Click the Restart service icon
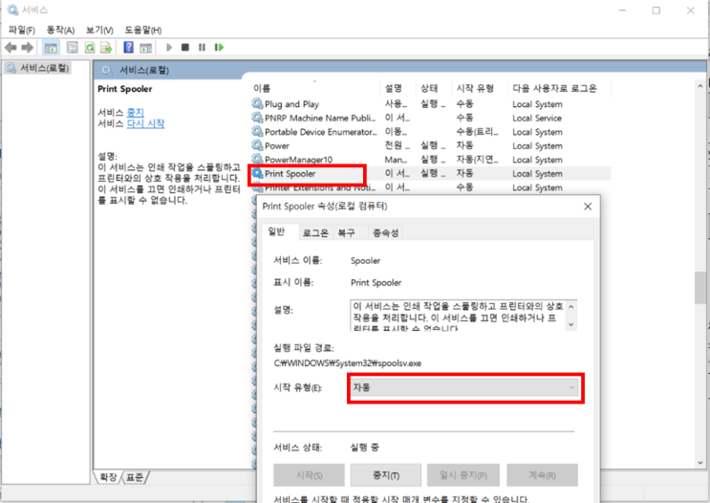Image resolution: width=710 pixels, height=503 pixels. point(219,47)
